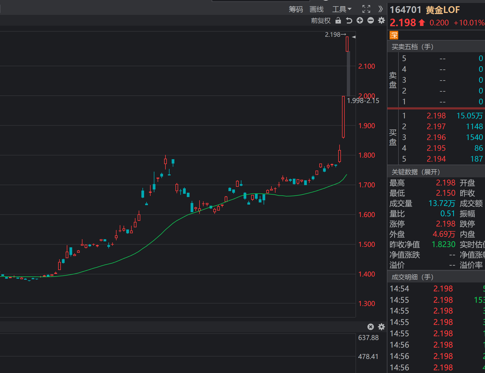The height and width of the screenshot is (373, 485).
Task: Click the undo arrow in chart toolbar
Action: click(349, 21)
